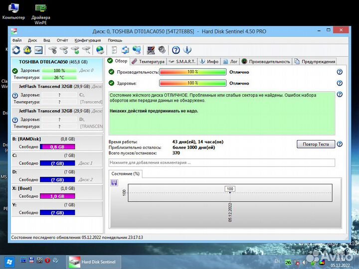This screenshot has height=269, width=359.
Task: Click the refresh disk information toolbar icon
Action: point(16,50)
